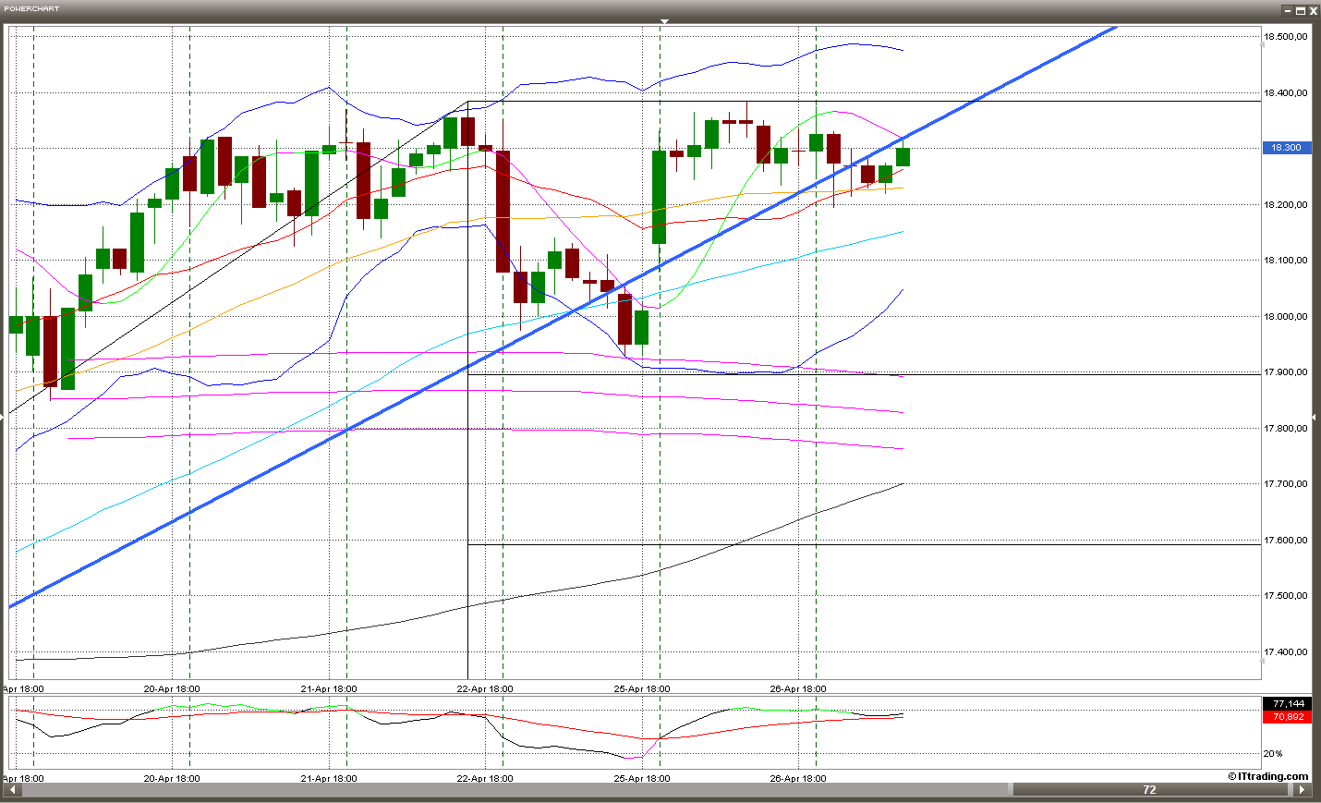Click the 26-Apr 18:00 label under the price chart

(798, 688)
